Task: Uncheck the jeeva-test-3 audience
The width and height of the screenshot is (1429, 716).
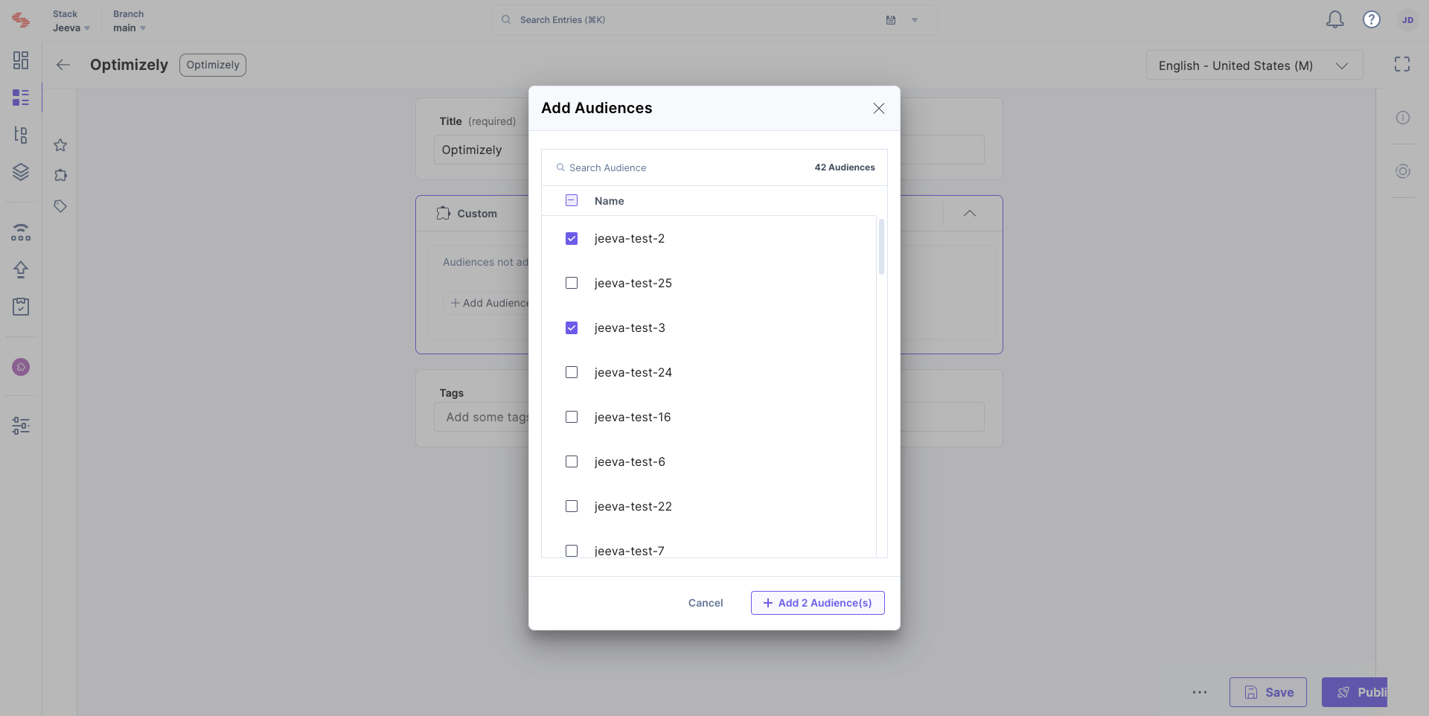Action: (572, 327)
